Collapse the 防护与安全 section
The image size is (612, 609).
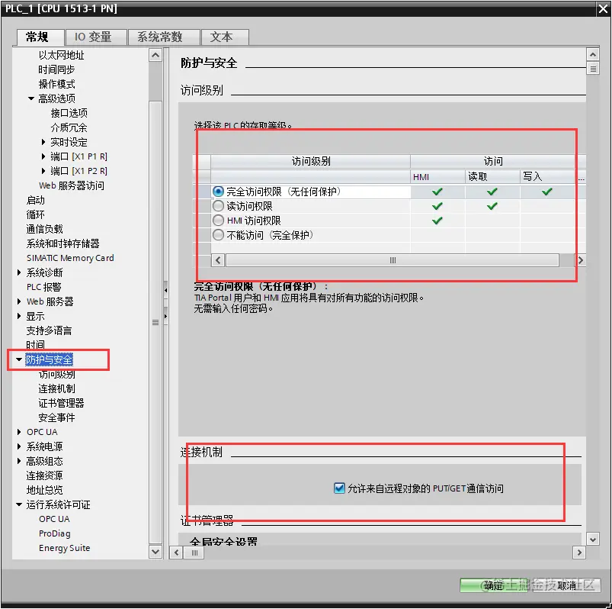(x=19, y=359)
